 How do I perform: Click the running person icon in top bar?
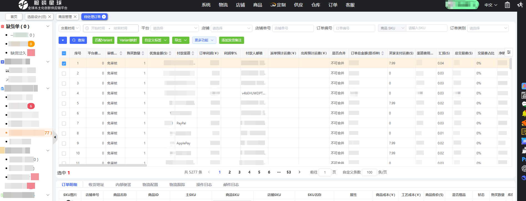[520, 5]
